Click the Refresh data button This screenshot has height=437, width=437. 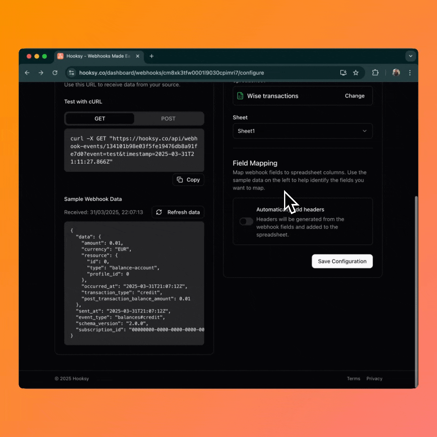tap(178, 212)
